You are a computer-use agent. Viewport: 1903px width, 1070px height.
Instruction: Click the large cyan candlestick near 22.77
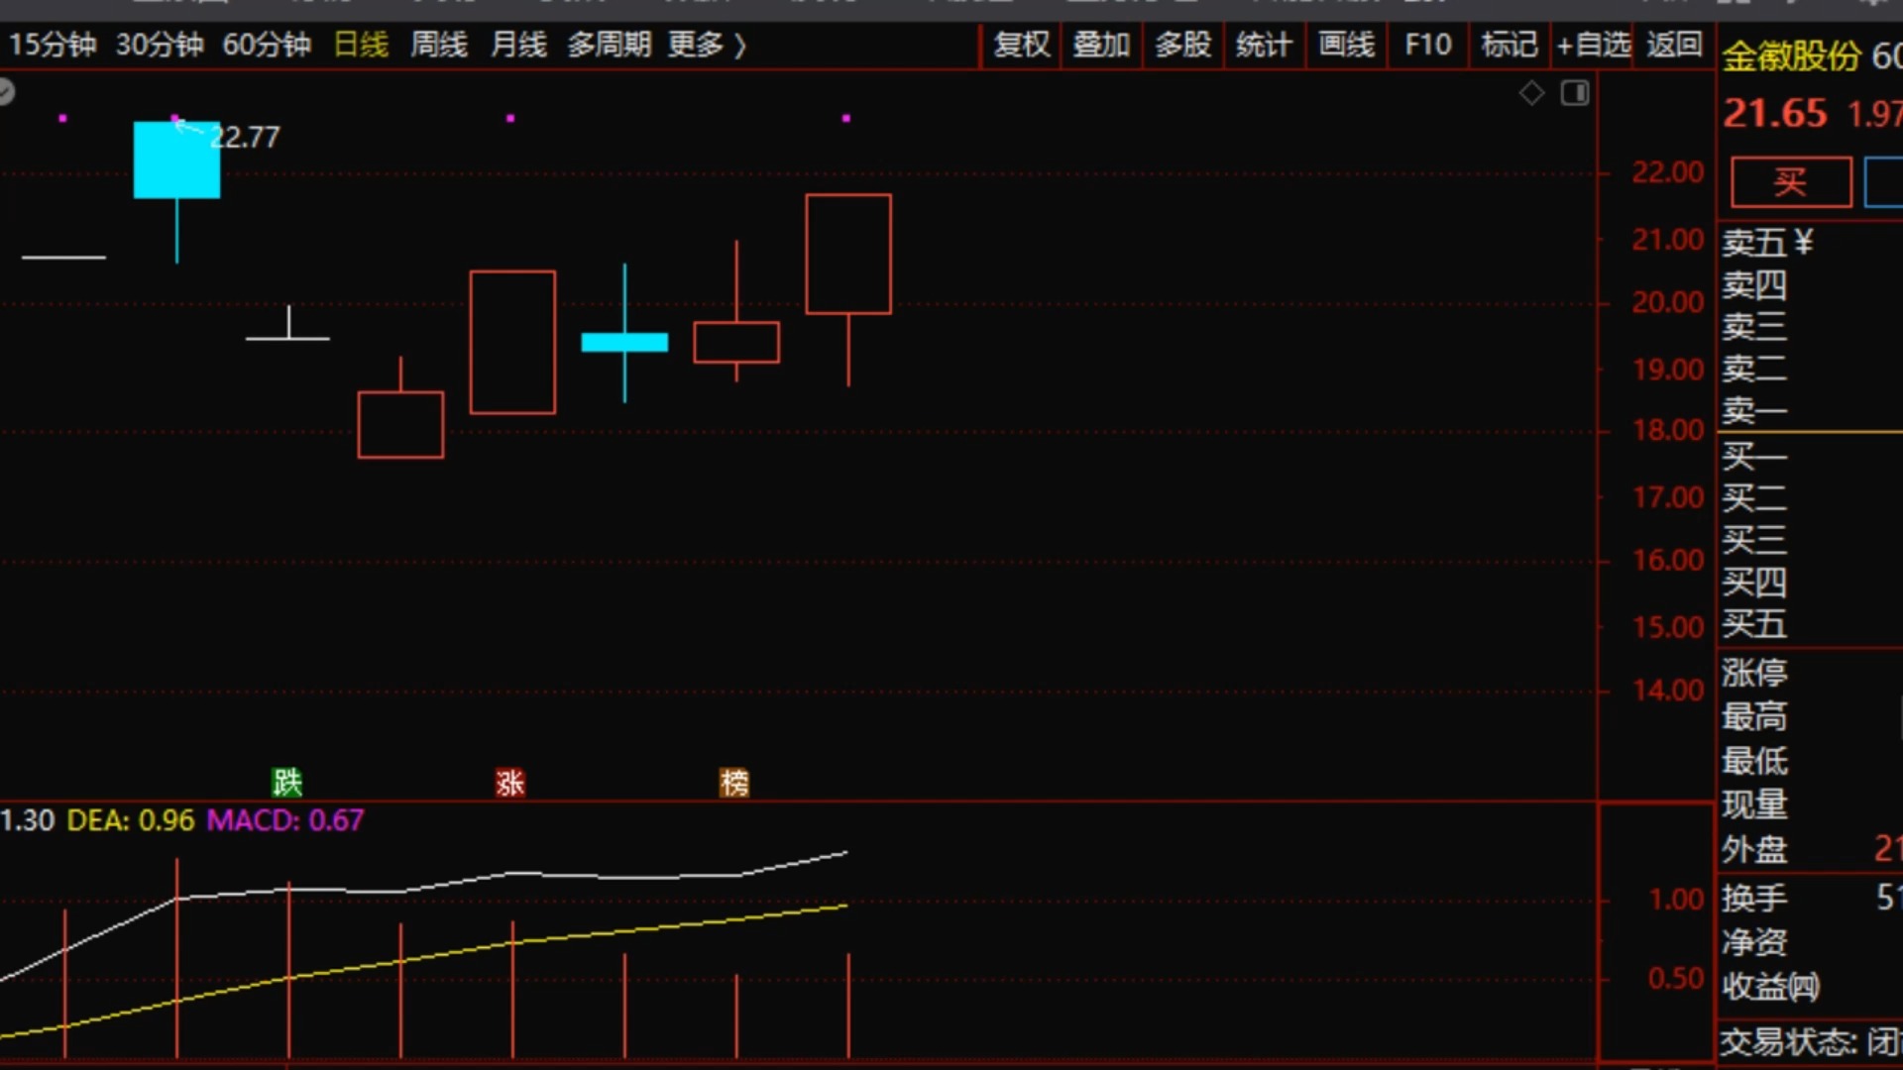176,160
